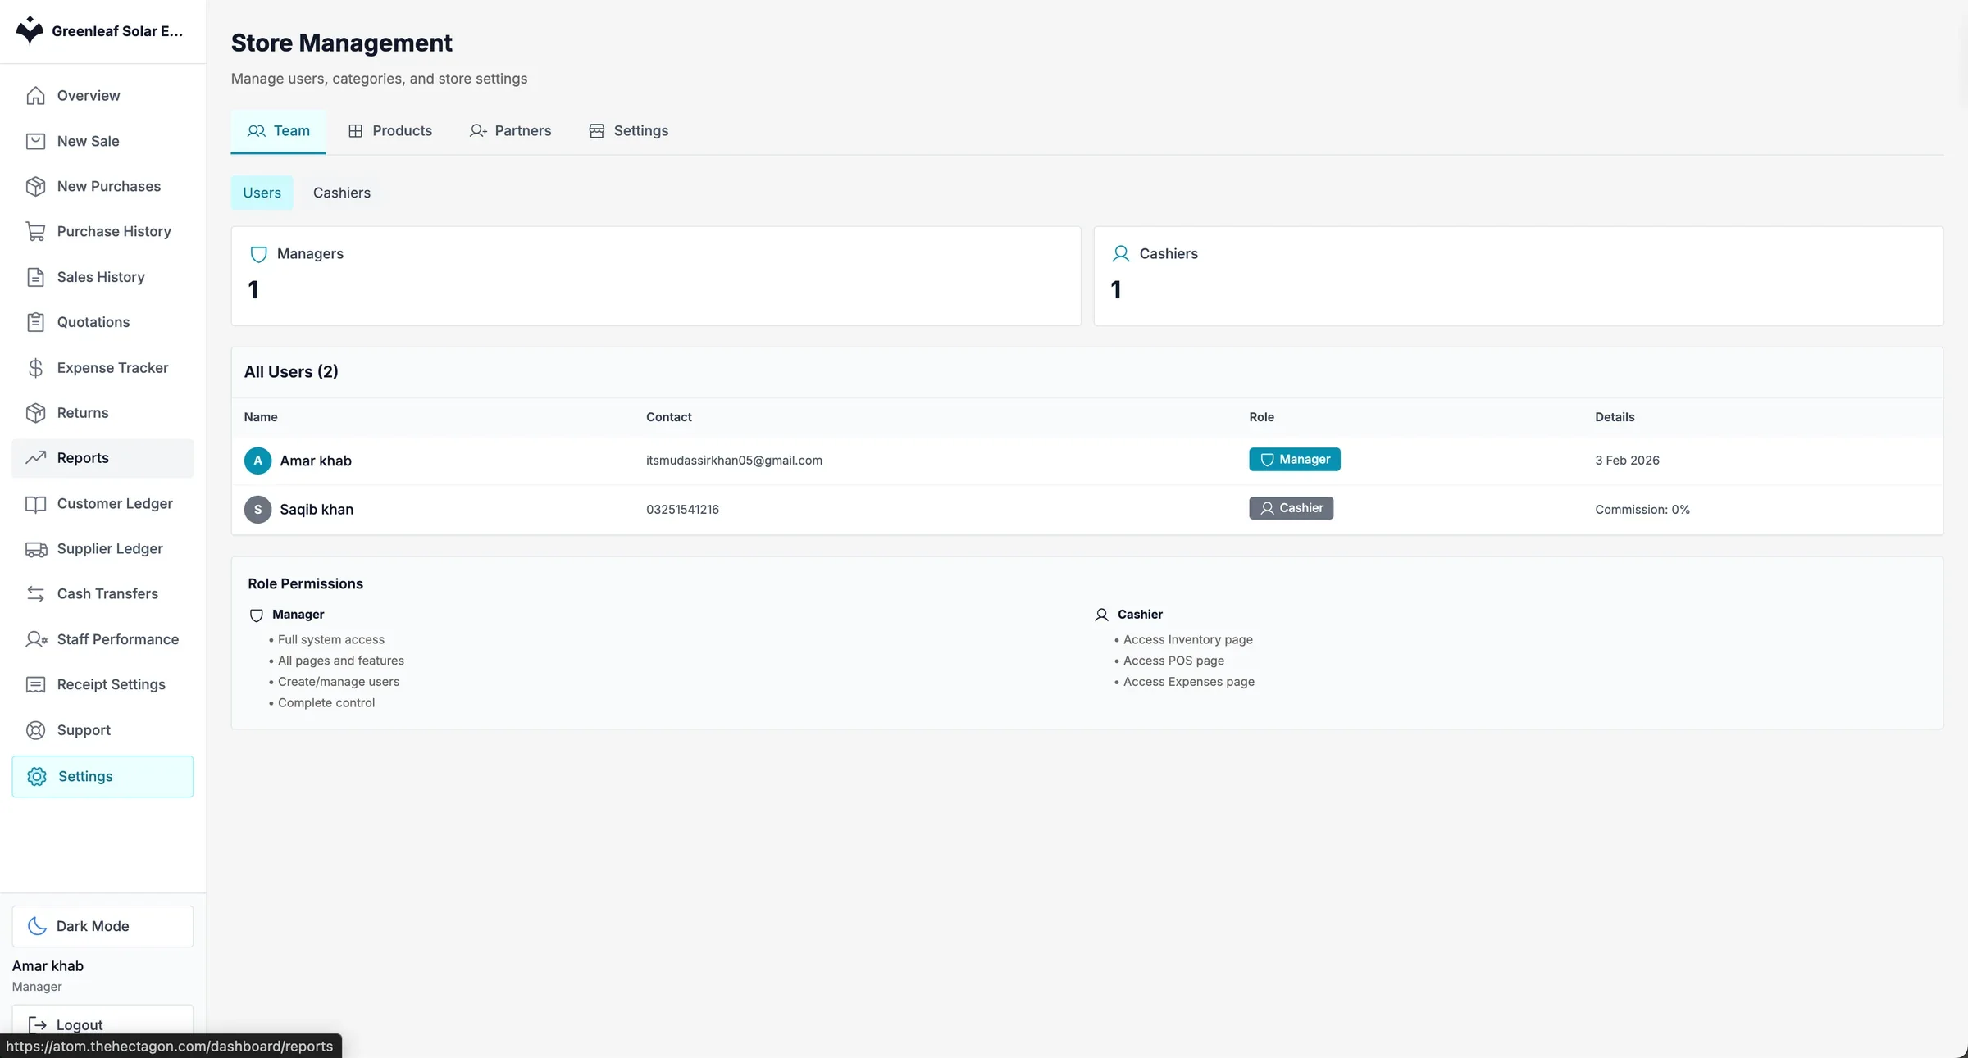
Task: Click the Name column header
Action: (x=261, y=417)
